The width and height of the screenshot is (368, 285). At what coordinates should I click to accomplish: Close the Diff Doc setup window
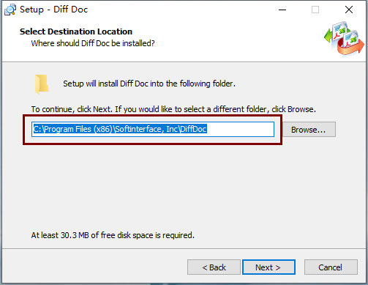(349, 10)
